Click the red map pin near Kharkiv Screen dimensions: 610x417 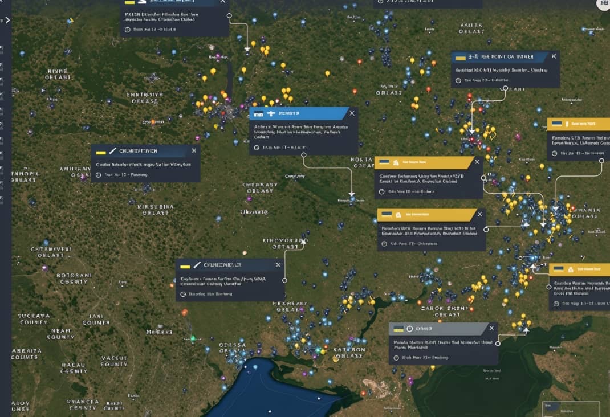[x=470, y=137]
